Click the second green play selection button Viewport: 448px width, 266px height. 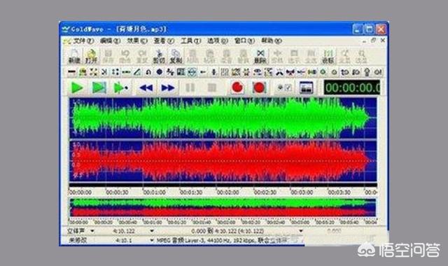[x=99, y=87]
